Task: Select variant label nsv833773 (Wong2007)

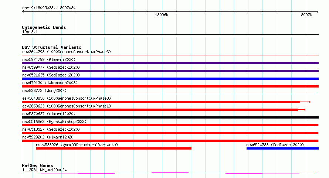Action: point(44,90)
